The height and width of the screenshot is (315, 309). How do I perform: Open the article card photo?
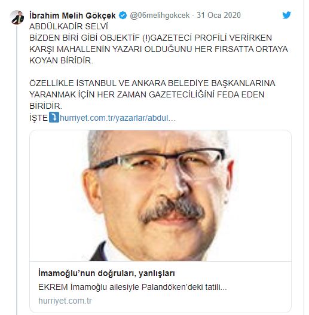coord(160,195)
